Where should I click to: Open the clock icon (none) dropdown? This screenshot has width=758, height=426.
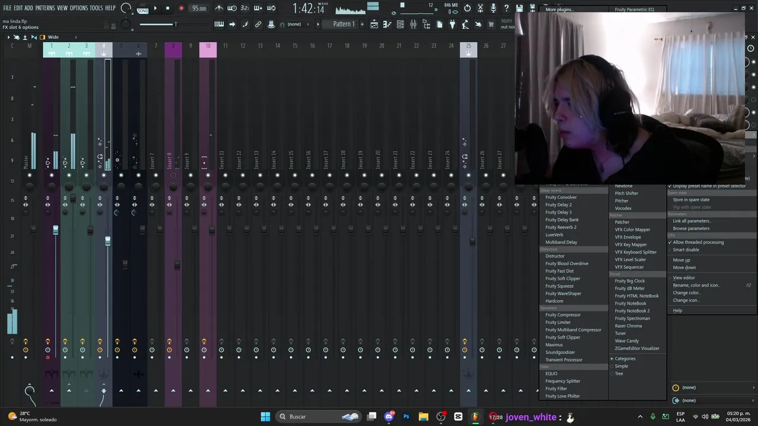click(x=714, y=388)
